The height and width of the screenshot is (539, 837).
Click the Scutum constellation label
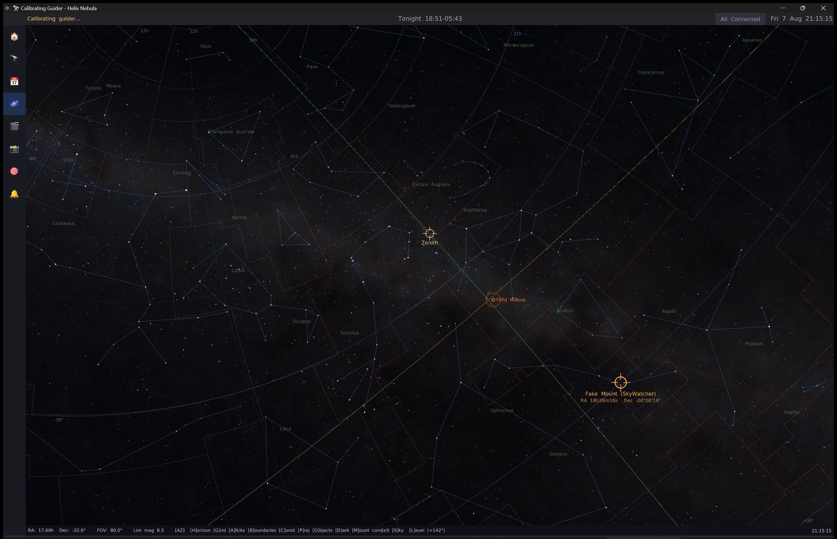[x=565, y=310]
